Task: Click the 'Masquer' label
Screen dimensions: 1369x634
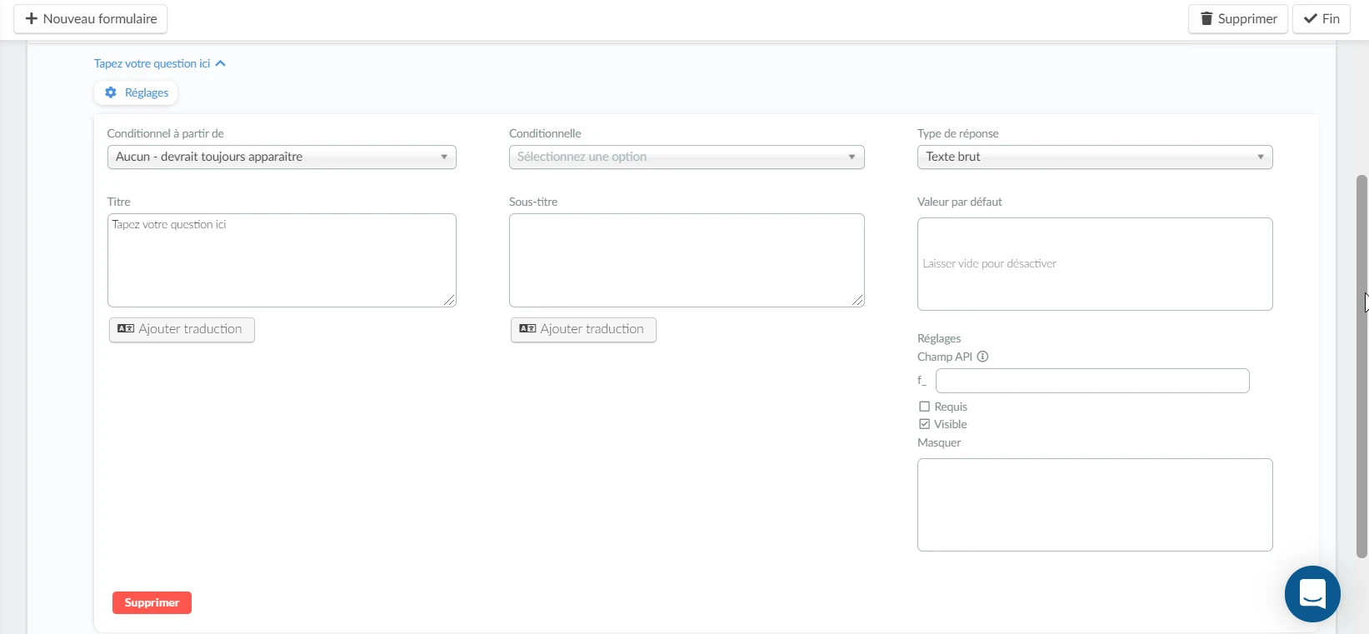Action: pos(939,442)
